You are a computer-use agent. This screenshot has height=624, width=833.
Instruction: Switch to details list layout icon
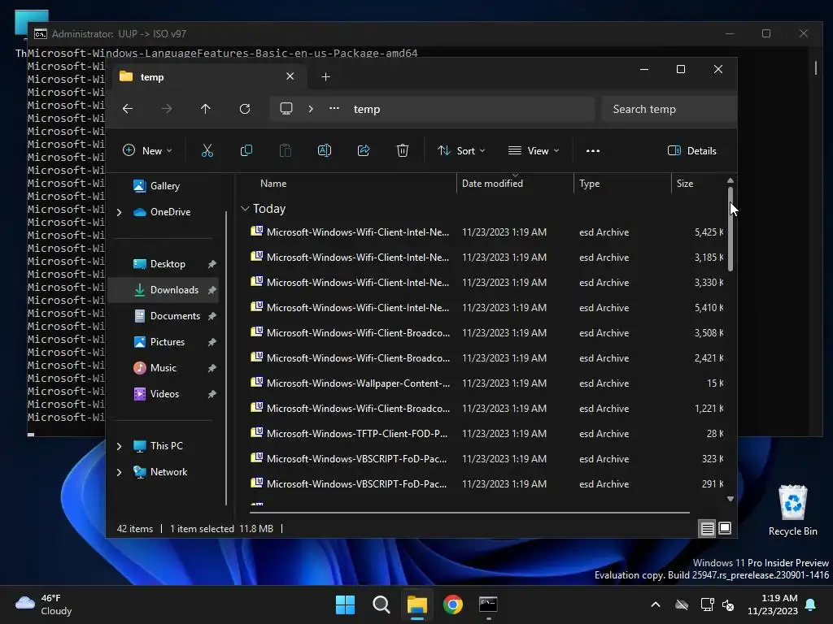(708, 528)
